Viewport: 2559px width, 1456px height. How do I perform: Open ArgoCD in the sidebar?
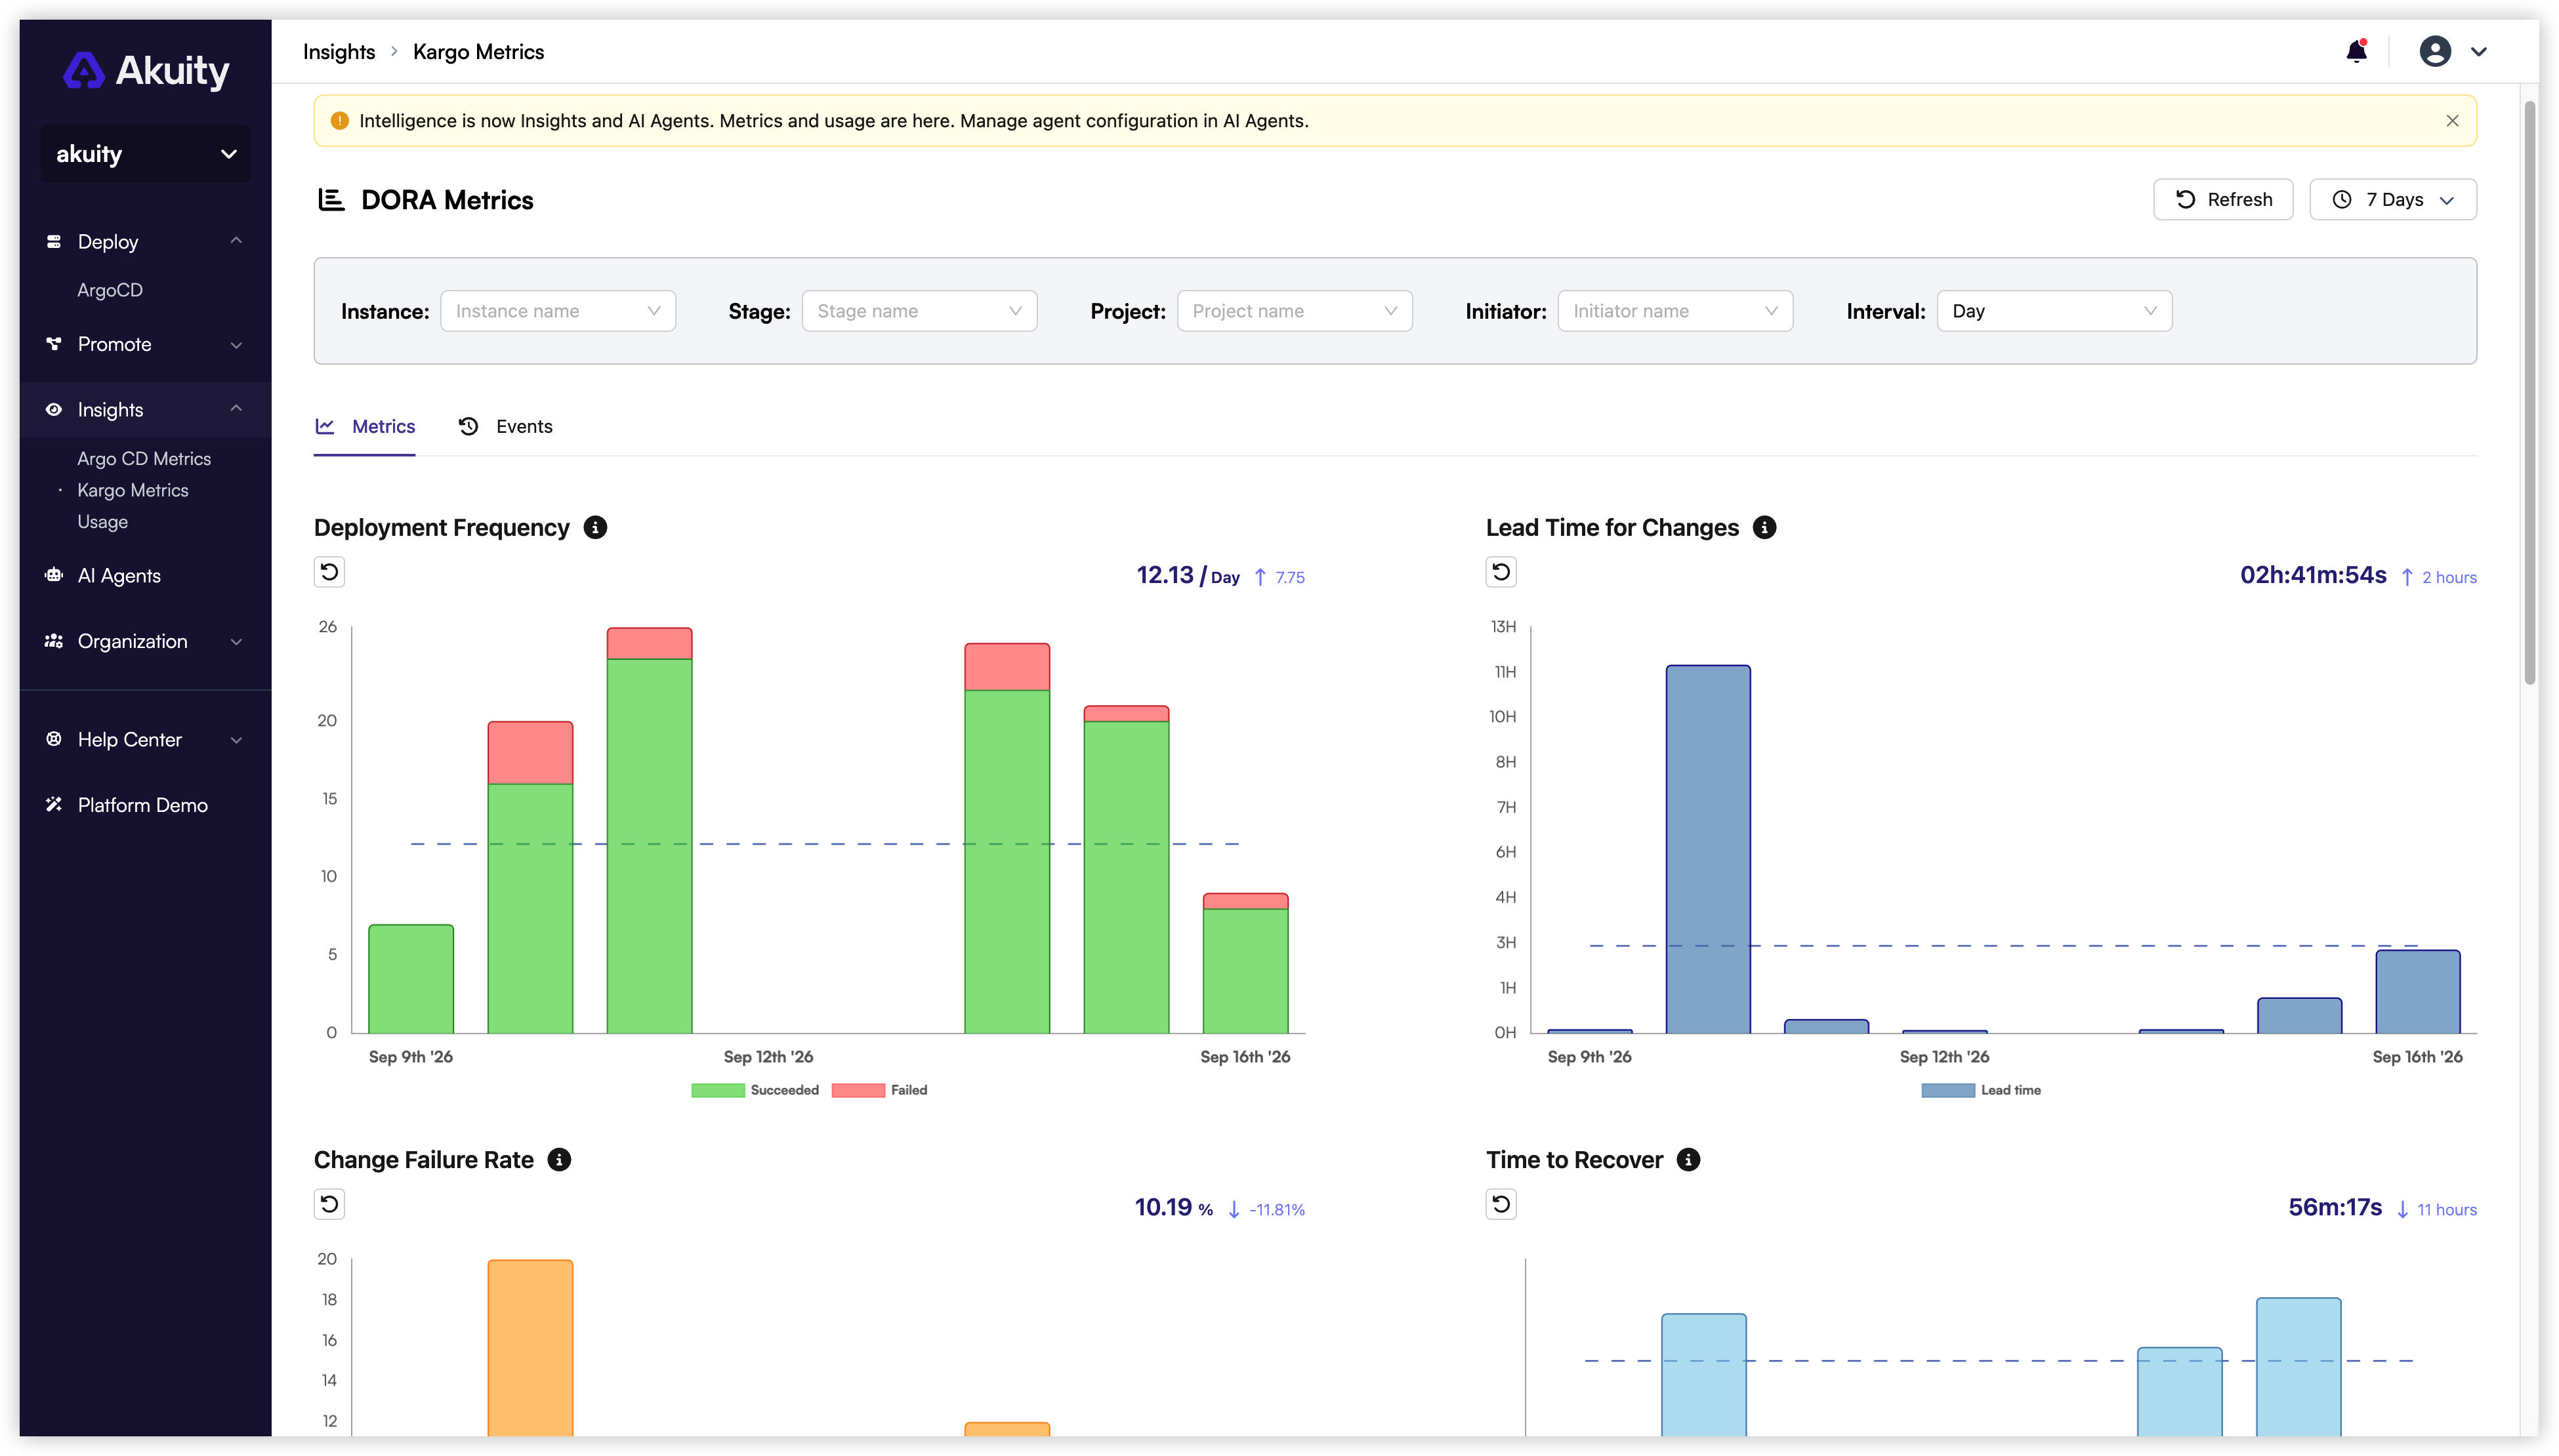click(x=110, y=290)
